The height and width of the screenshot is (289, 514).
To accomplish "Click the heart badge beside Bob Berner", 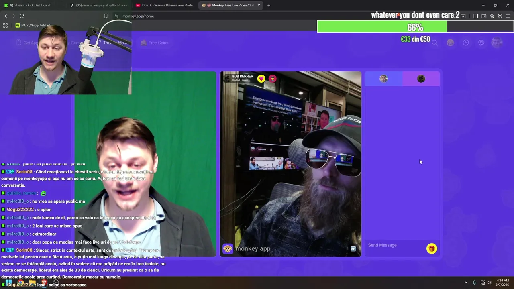I will pyautogui.click(x=261, y=79).
